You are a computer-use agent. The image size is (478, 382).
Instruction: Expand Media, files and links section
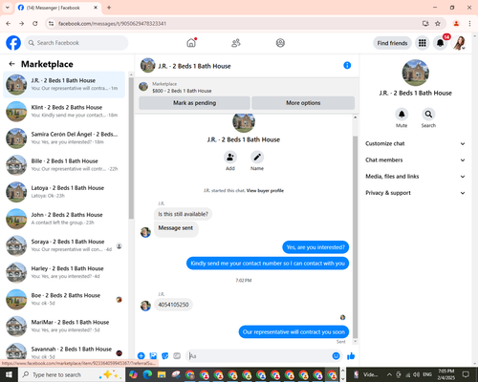pyautogui.click(x=415, y=177)
